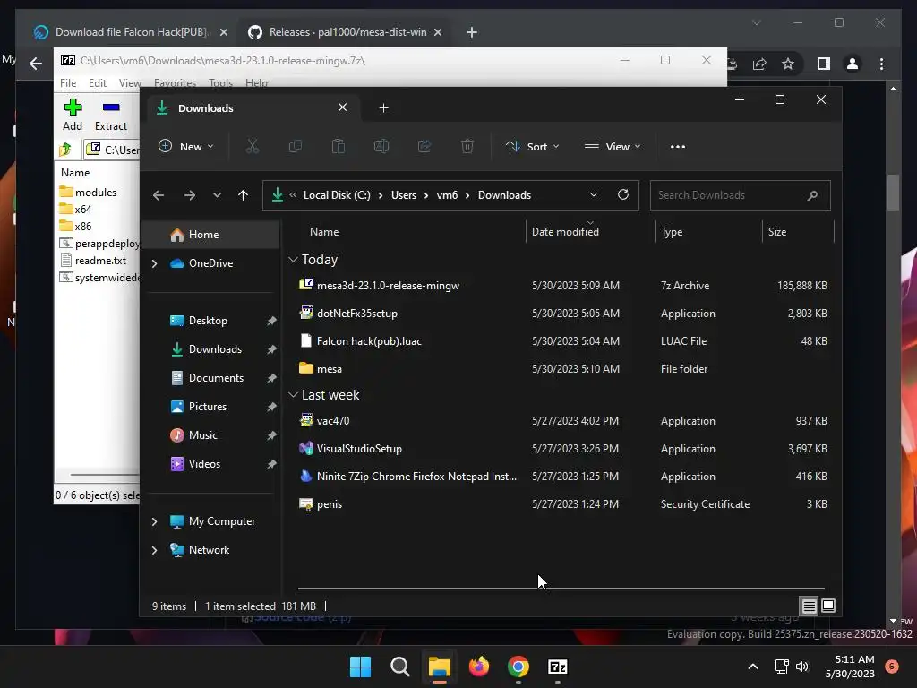This screenshot has width=917, height=688.
Task: Open Chrome's side panel icon
Action: coord(824,64)
